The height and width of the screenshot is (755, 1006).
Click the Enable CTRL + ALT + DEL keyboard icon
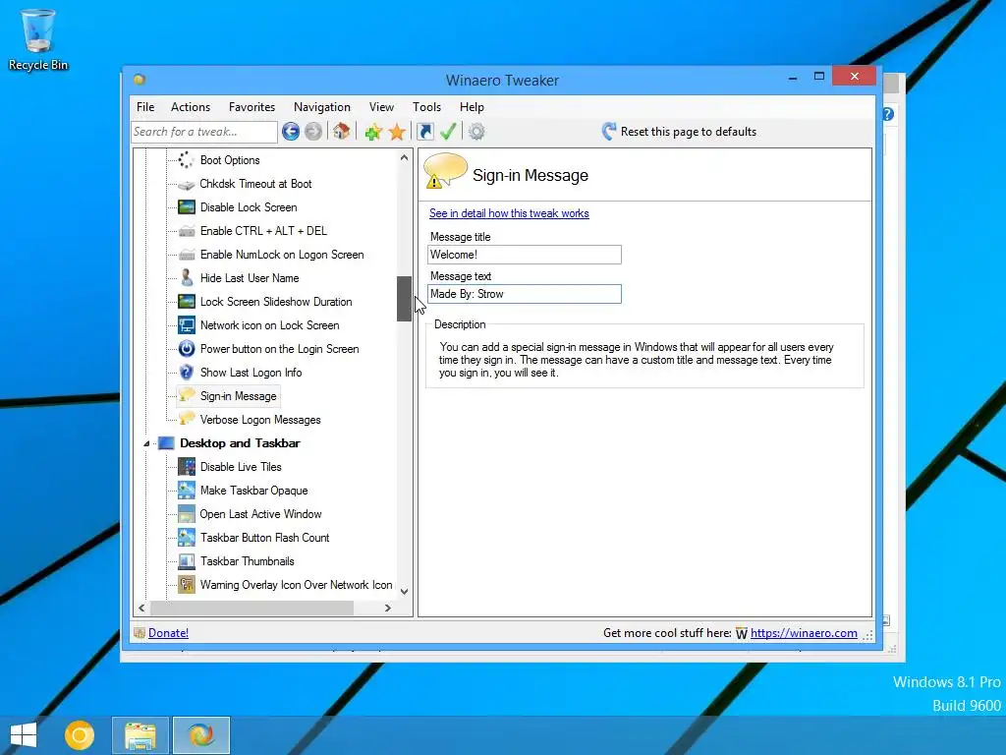186,231
